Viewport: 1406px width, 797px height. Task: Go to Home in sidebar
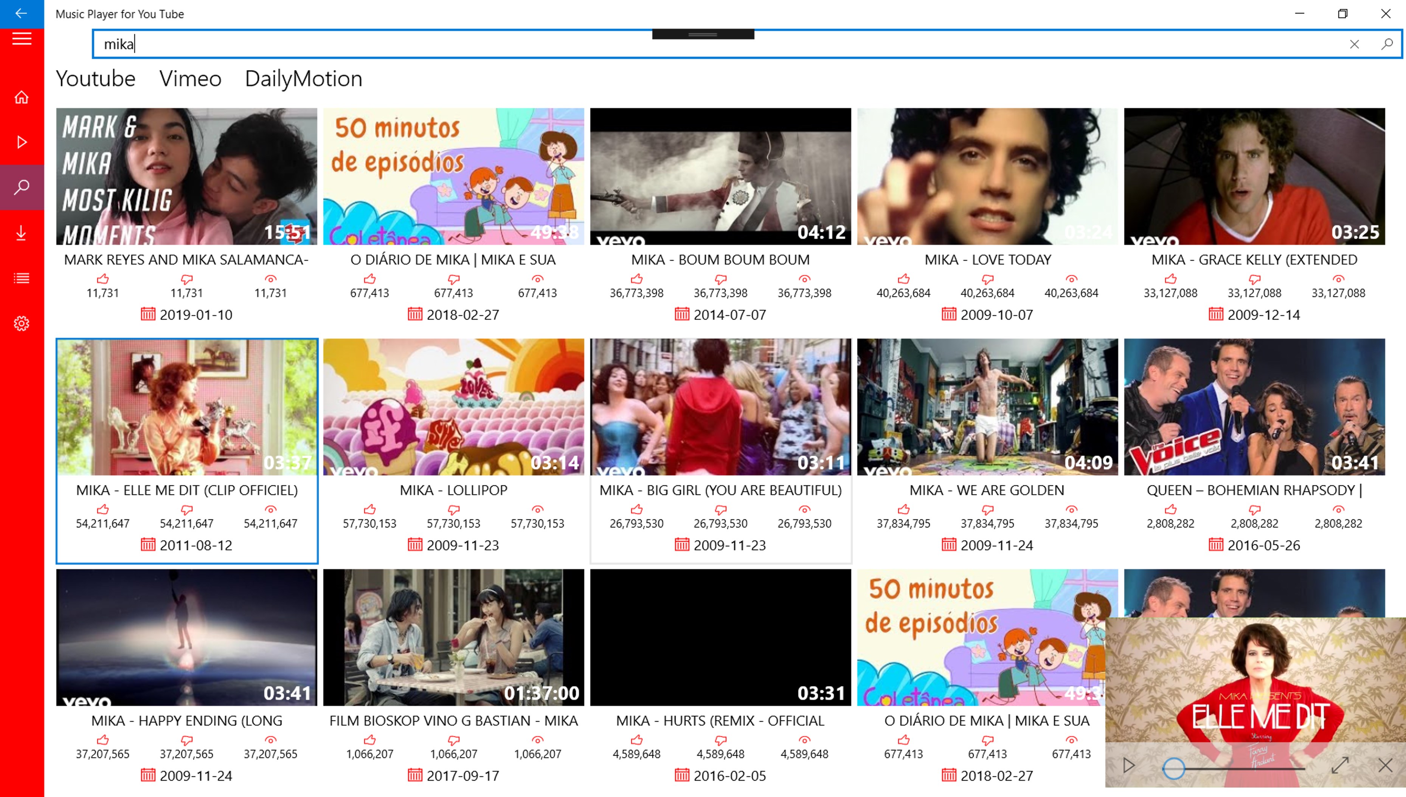pyautogui.click(x=21, y=97)
